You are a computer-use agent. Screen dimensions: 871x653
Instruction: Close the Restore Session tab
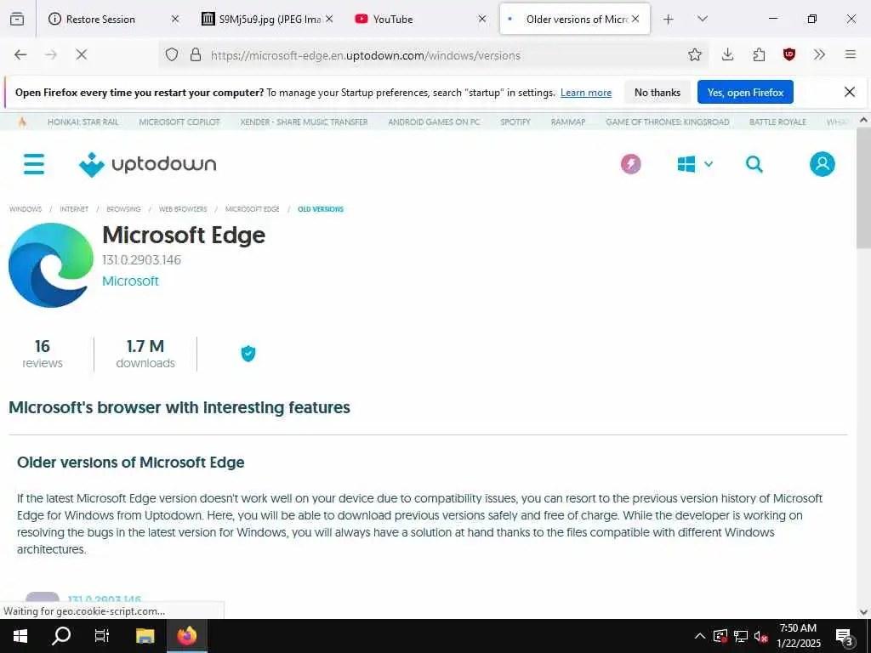point(175,19)
